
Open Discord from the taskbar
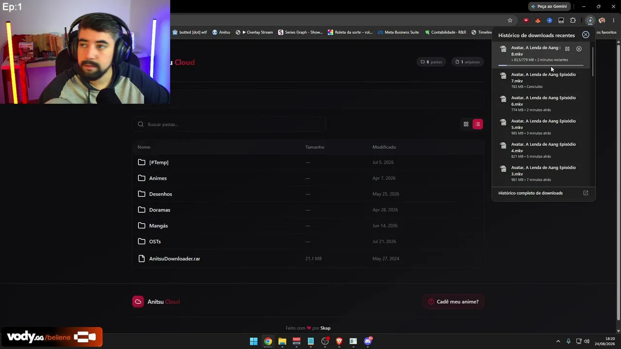coord(368,341)
